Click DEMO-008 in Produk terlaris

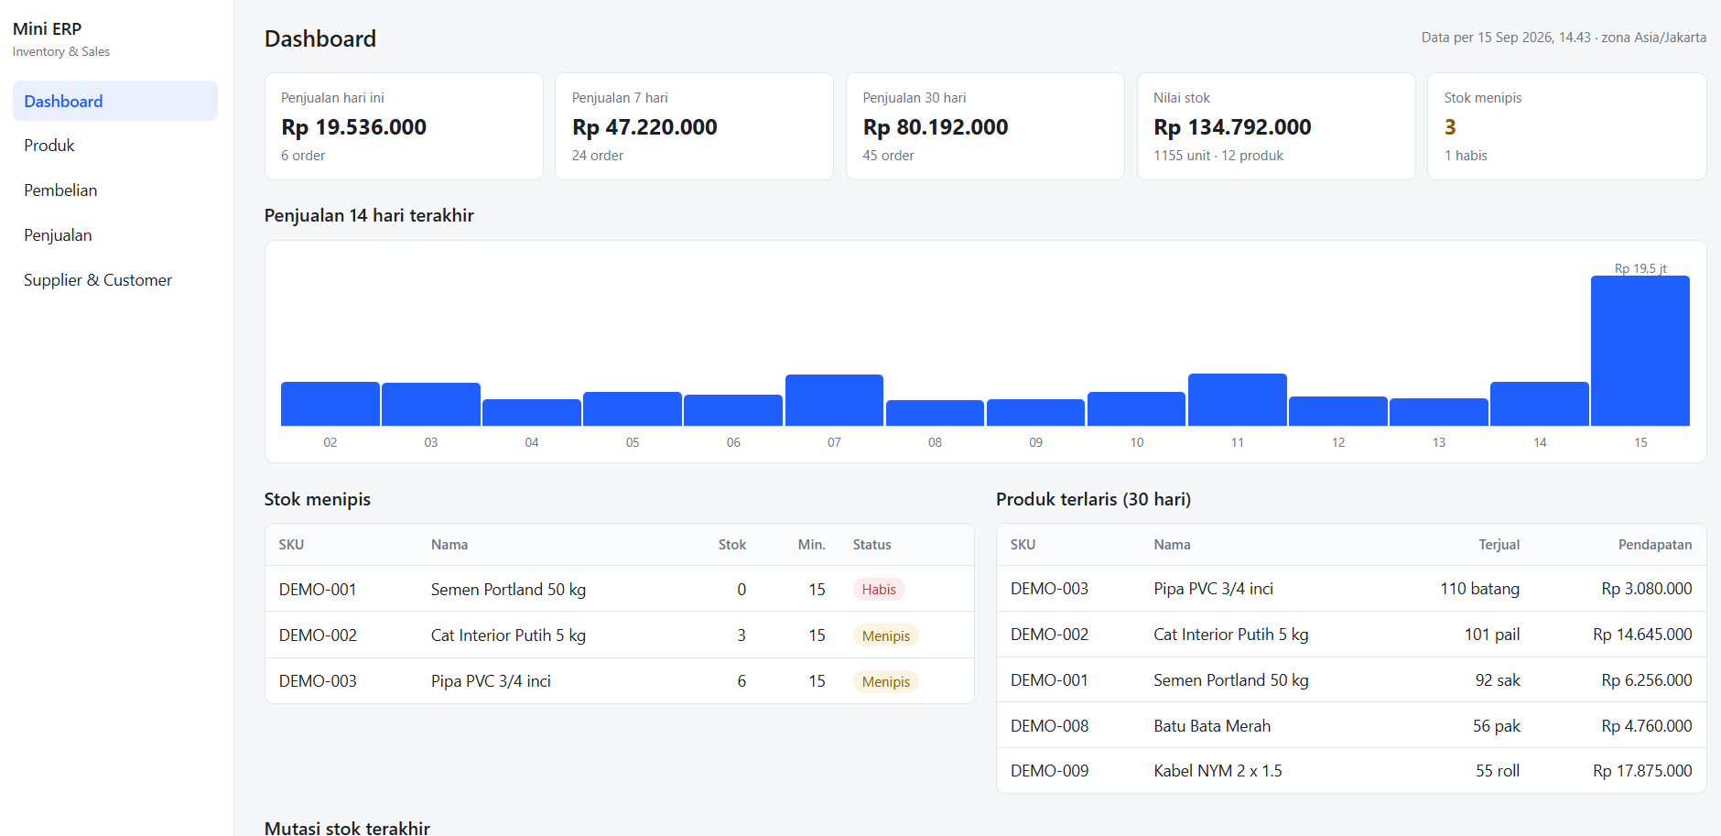(1049, 726)
